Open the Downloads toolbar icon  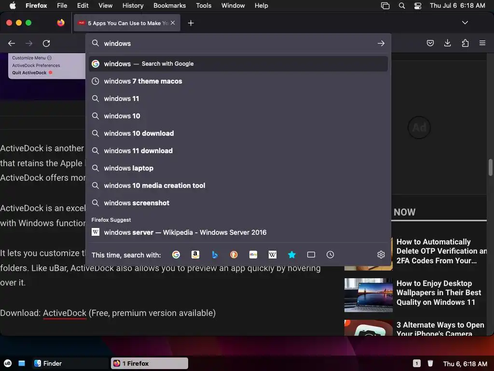point(447,43)
